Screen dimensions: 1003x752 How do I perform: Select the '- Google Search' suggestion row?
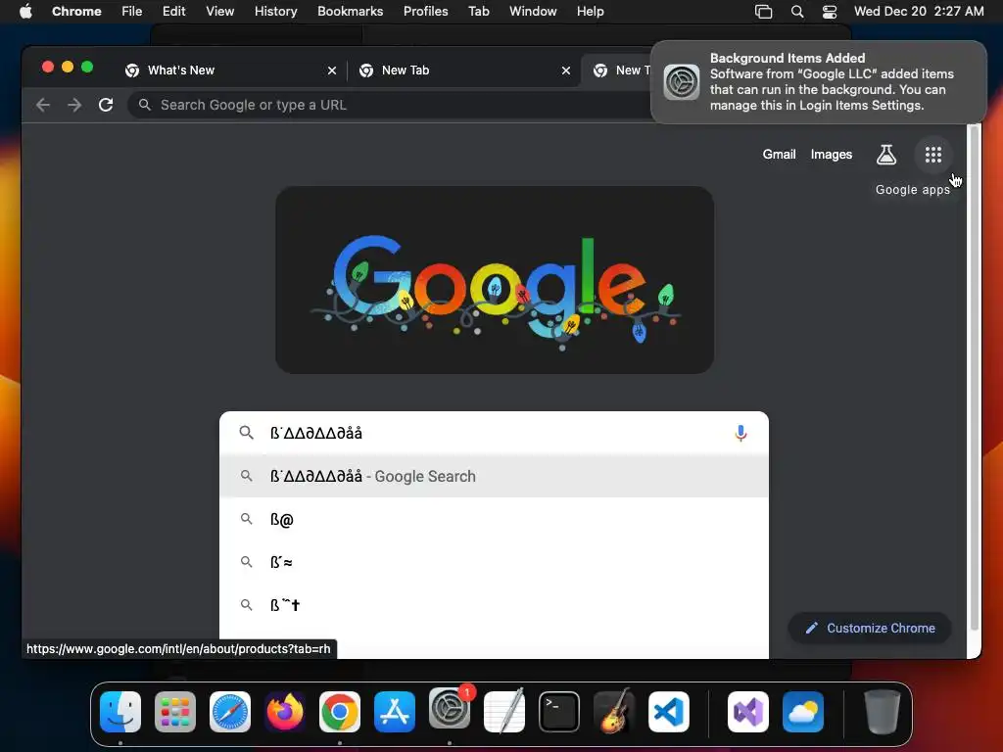click(494, 477)
